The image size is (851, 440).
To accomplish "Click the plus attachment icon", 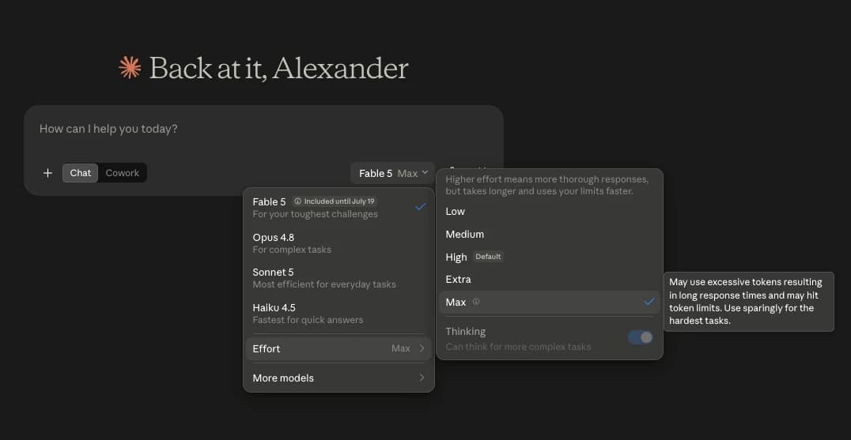I will click(x=47, y=173).
